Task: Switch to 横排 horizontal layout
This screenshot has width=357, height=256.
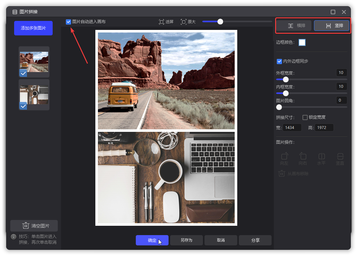Action: [294, 26]
